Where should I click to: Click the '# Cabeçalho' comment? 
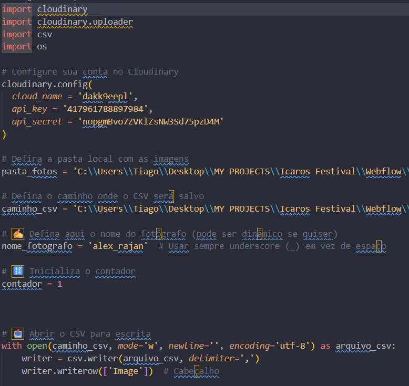(x=191, y=371)
